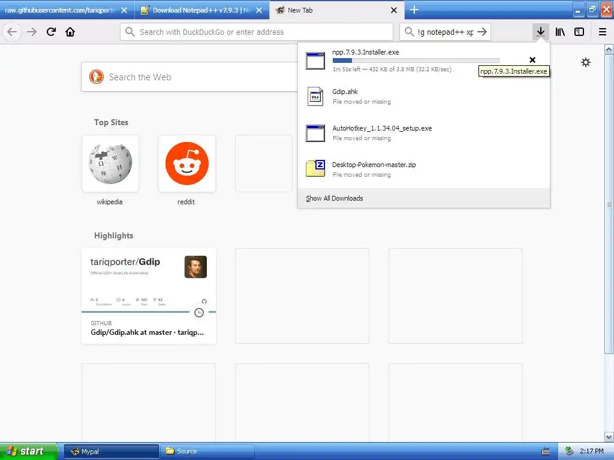Focus the address bar field
Screen dimensions: 614x460
[x=257, y=32]
